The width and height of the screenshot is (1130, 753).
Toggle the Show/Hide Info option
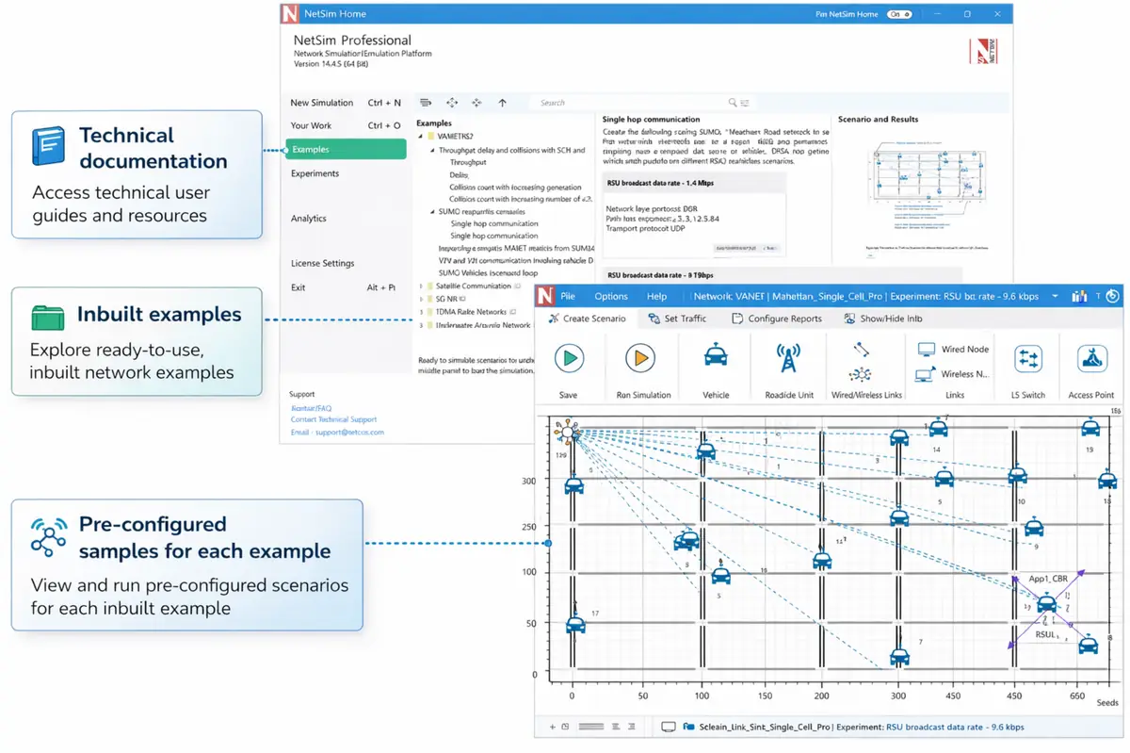883,319
